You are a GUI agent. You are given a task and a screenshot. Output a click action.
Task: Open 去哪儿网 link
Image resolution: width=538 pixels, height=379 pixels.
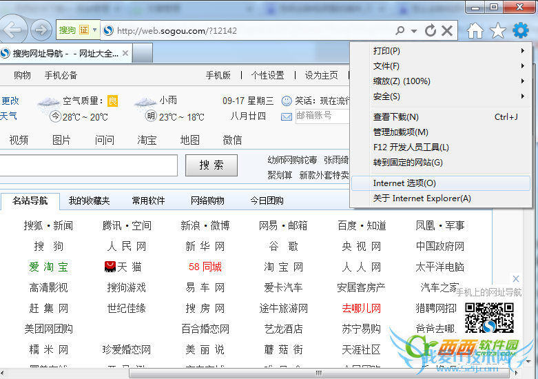(x=361, y=308)
